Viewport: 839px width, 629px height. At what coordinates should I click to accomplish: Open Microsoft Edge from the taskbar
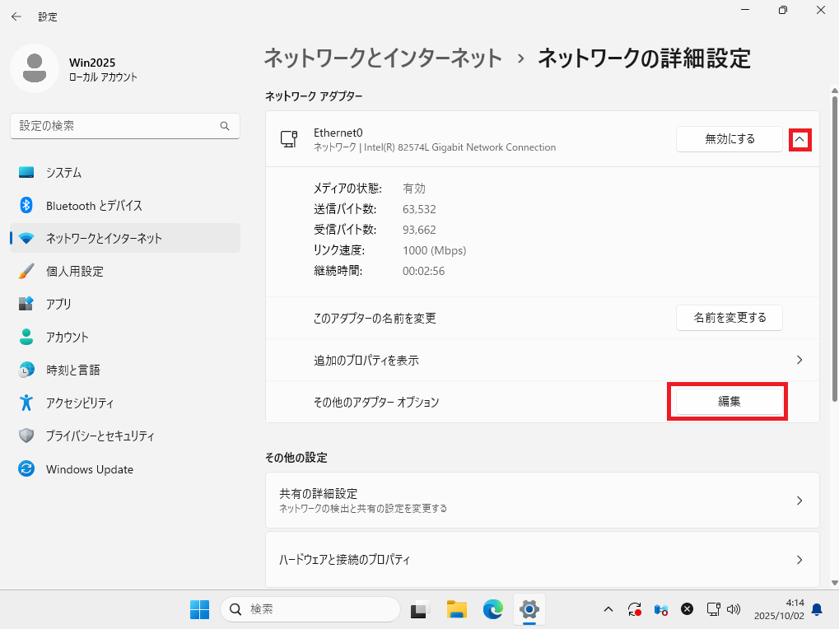[x=493, y=609]
